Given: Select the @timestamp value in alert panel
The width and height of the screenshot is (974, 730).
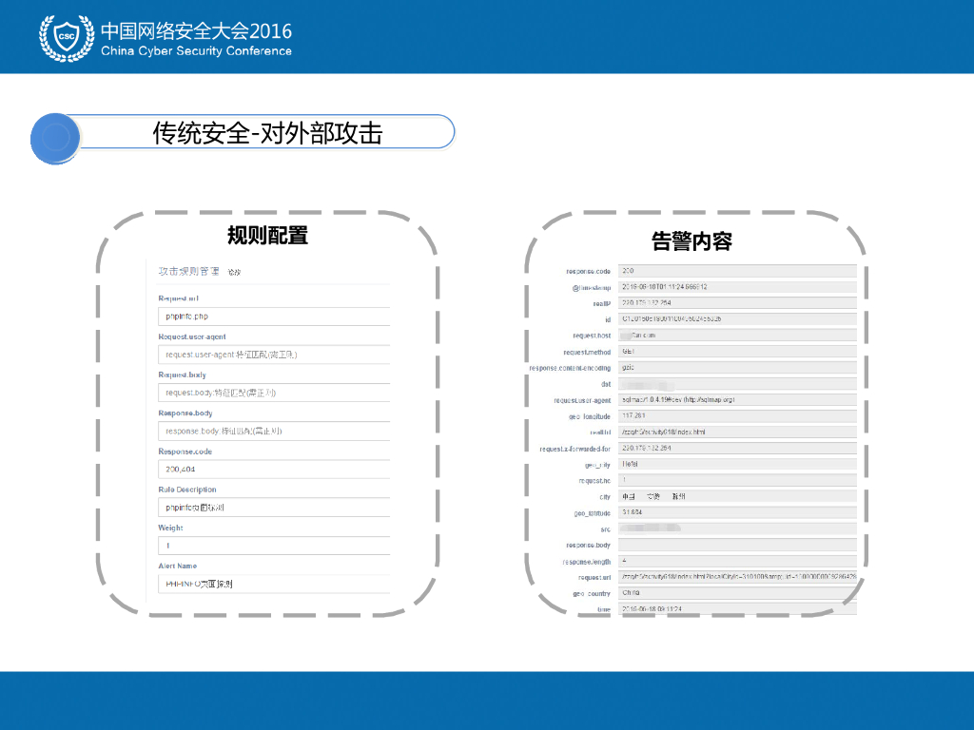Looking at the screenshot, I should coord(737,287).
